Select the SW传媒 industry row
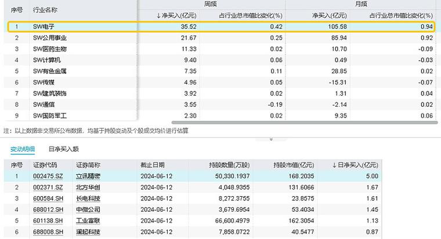441x239 pixels. (x=220, y=83)
